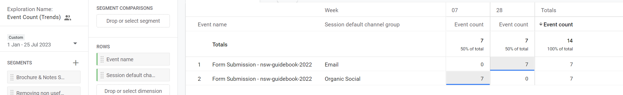Select the 1 Jan - 25 Jul 2023 date range

pos(29,45)
